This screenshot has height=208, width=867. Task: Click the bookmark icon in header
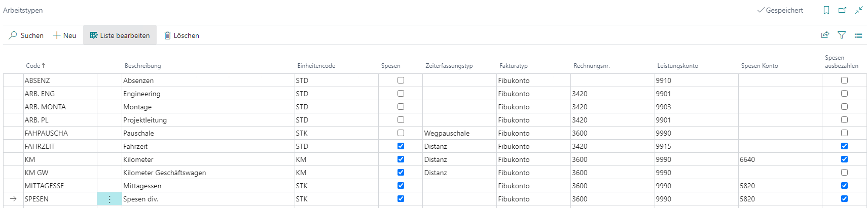[x=826, y=10]
